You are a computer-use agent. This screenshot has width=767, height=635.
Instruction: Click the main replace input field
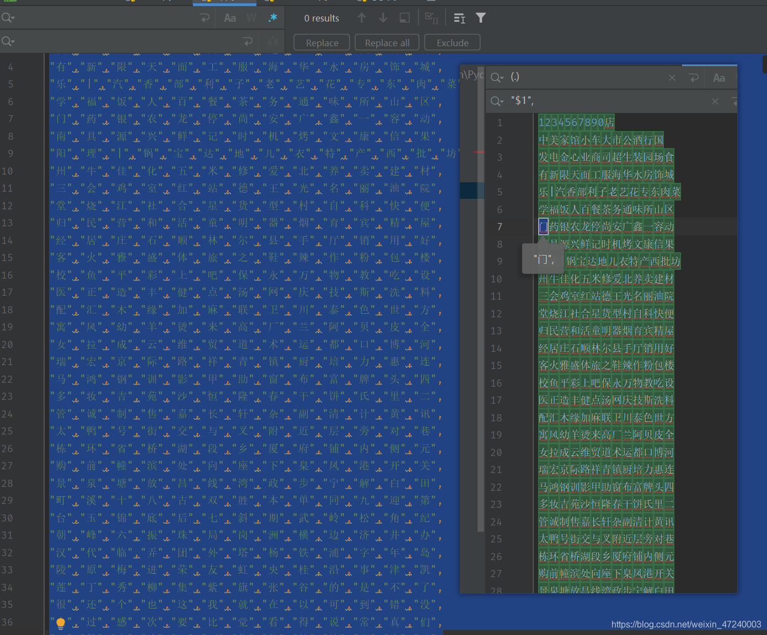coord(127,41)
